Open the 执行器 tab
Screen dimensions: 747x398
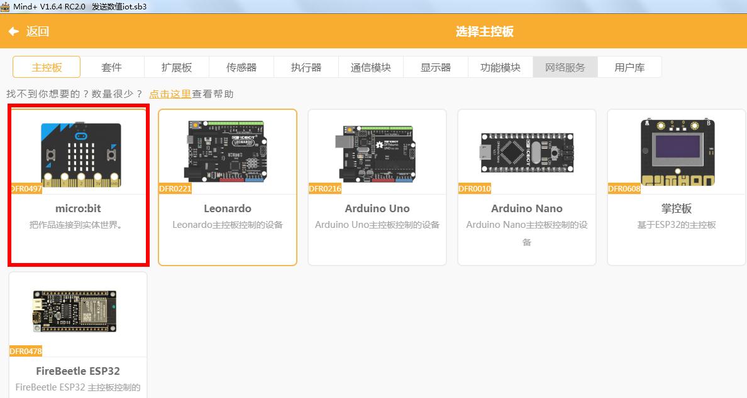point(306,67)
